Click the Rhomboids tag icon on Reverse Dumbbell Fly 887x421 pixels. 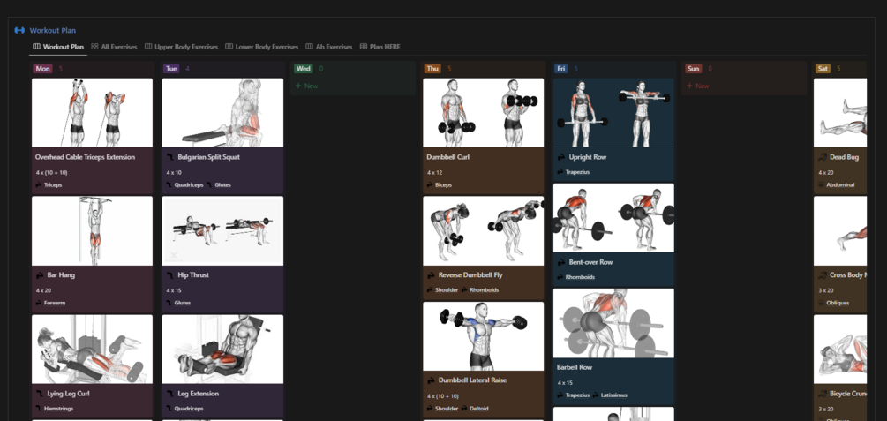point(465,290)
